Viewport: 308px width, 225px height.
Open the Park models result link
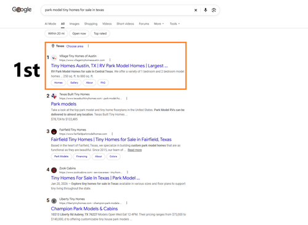[63, 104]
